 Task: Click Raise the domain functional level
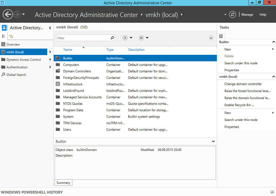[247, 98]
